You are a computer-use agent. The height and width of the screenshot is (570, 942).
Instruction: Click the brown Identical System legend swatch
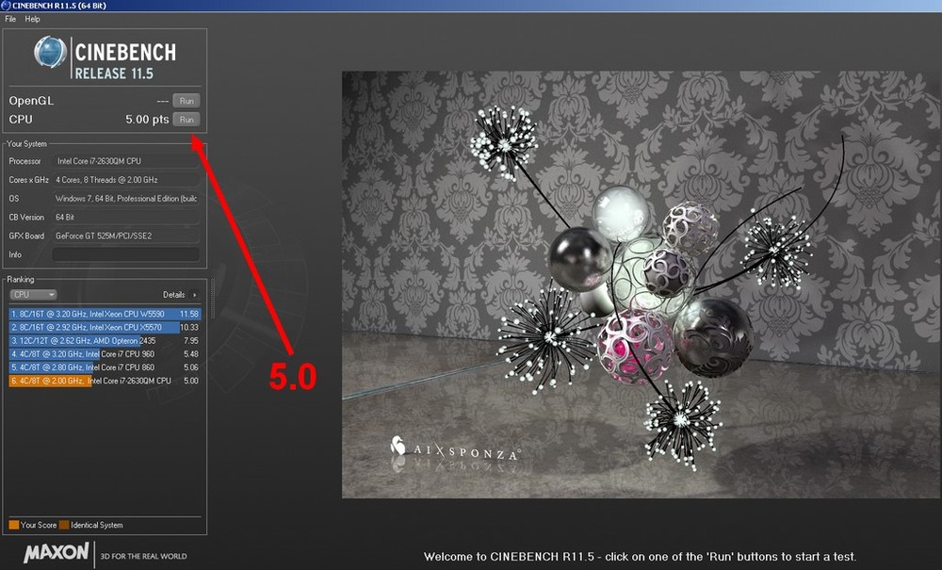64,525
